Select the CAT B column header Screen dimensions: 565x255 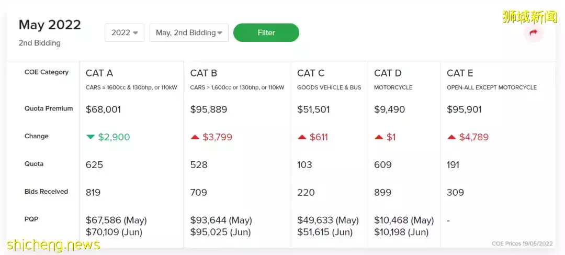pos(204,73)
